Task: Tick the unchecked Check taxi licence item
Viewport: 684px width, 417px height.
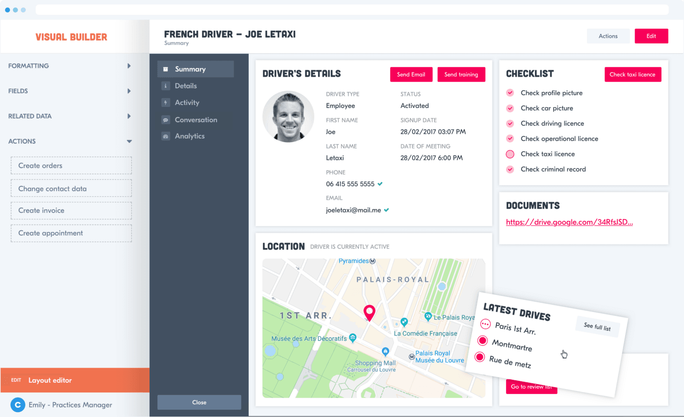Action: coord(510,154)
